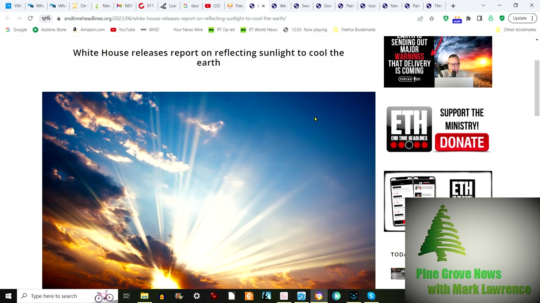The image size is (540, 303).
Task: Open the extension showing 4600 badge
Action: coord(457,19)
